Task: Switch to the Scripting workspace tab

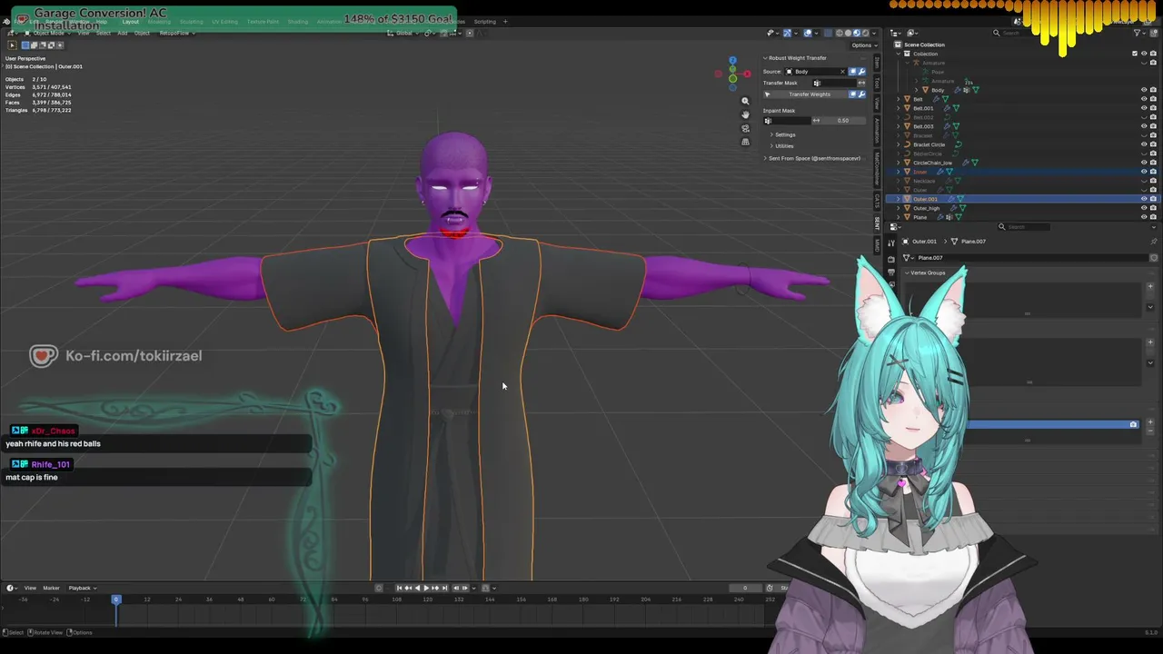Action: [484, 22]
